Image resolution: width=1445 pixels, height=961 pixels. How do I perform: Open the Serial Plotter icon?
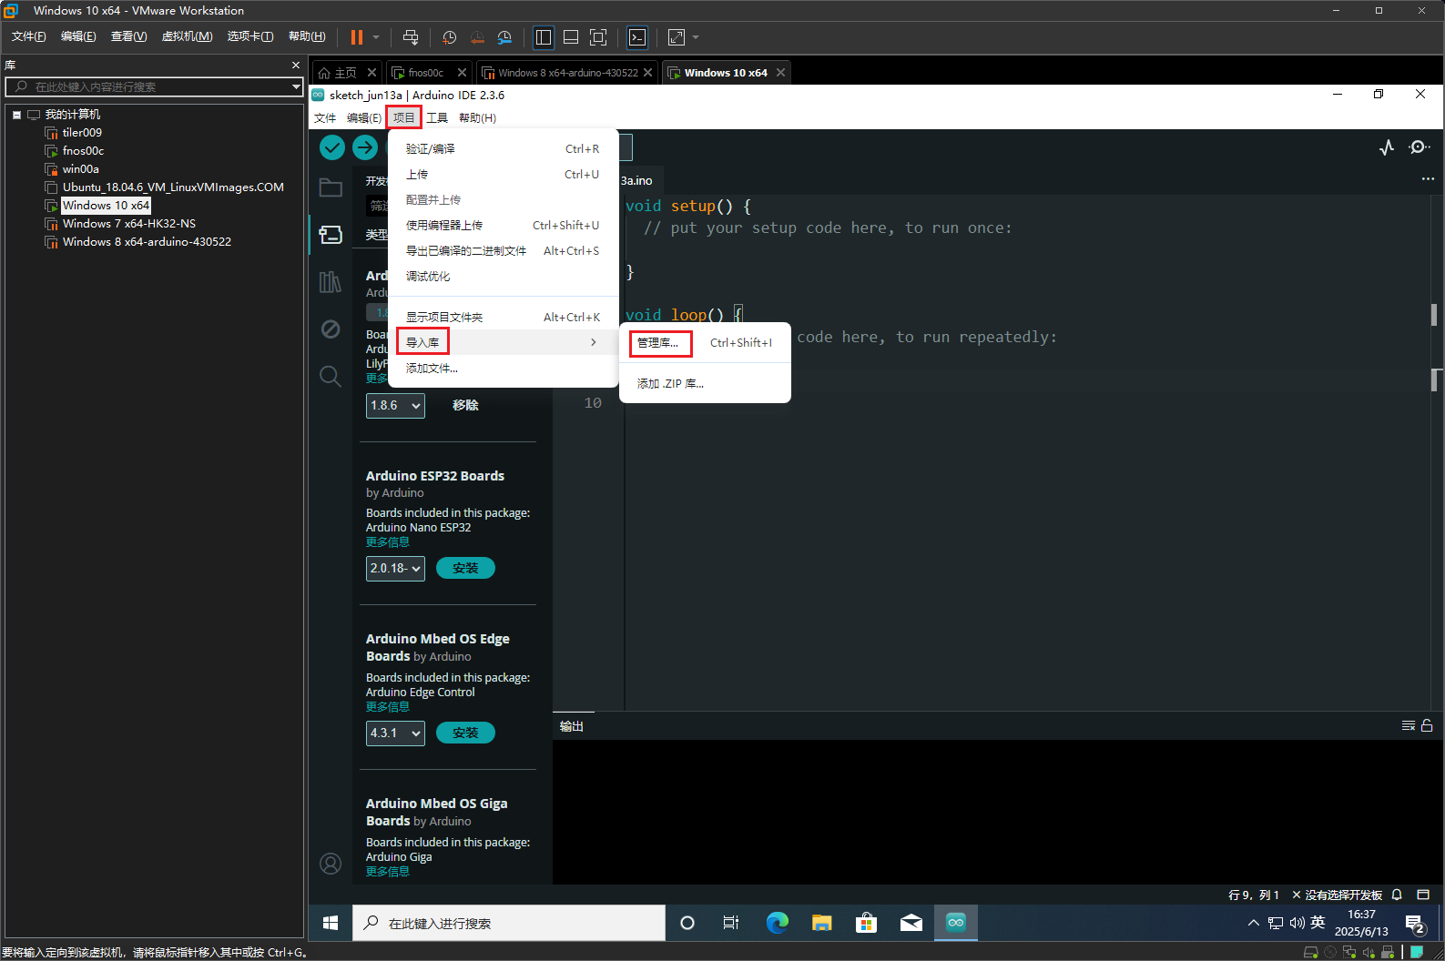tap(1387, 147)
